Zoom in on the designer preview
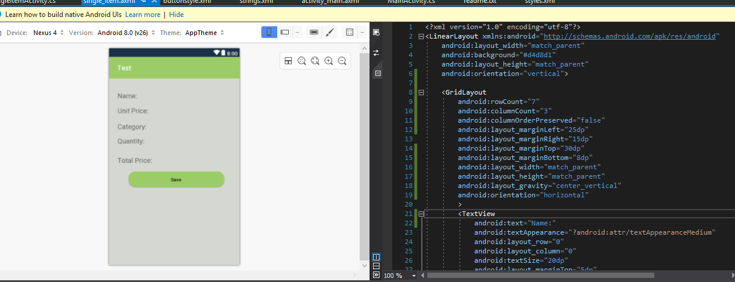The image size is (735, 282). pyautogui.click(x=329, y=61)
